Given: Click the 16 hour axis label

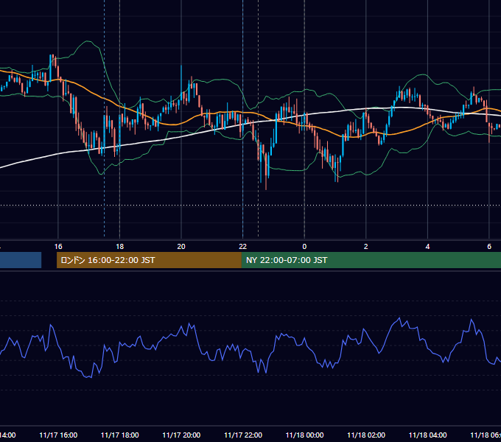Looking at the screenshot, I should [58, 247].
